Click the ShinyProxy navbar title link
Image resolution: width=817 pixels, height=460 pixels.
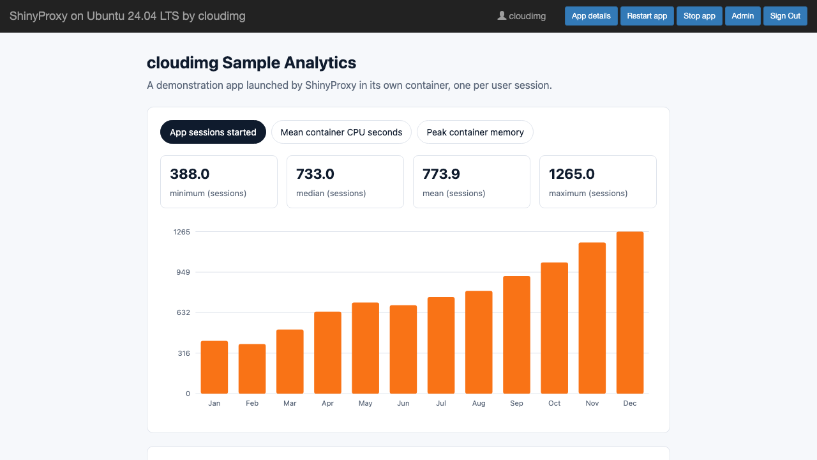pyautogui.click(x=128, y=16)
